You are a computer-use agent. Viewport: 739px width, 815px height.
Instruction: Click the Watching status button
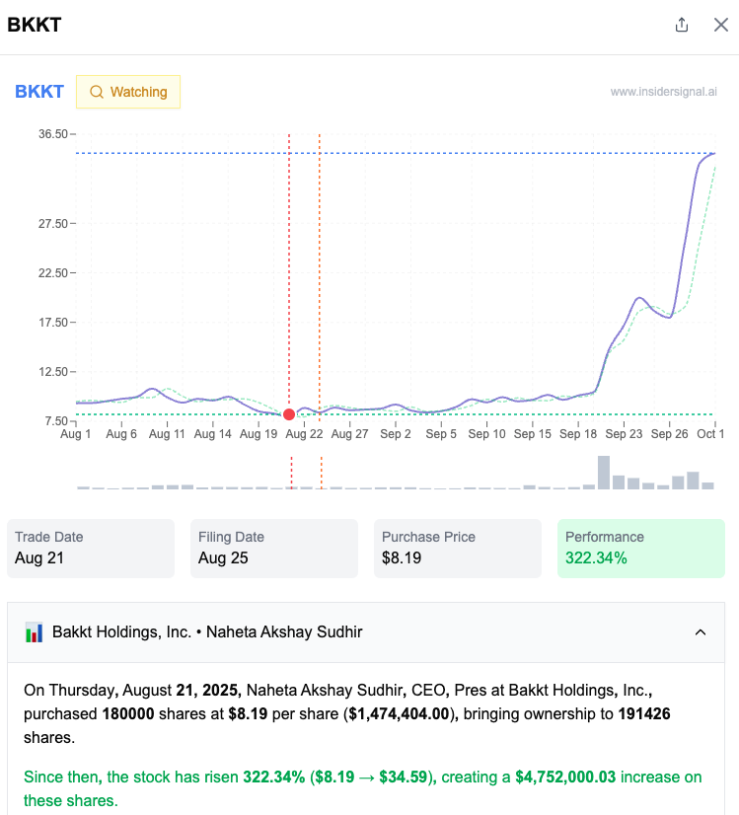(x=128, y=92)
